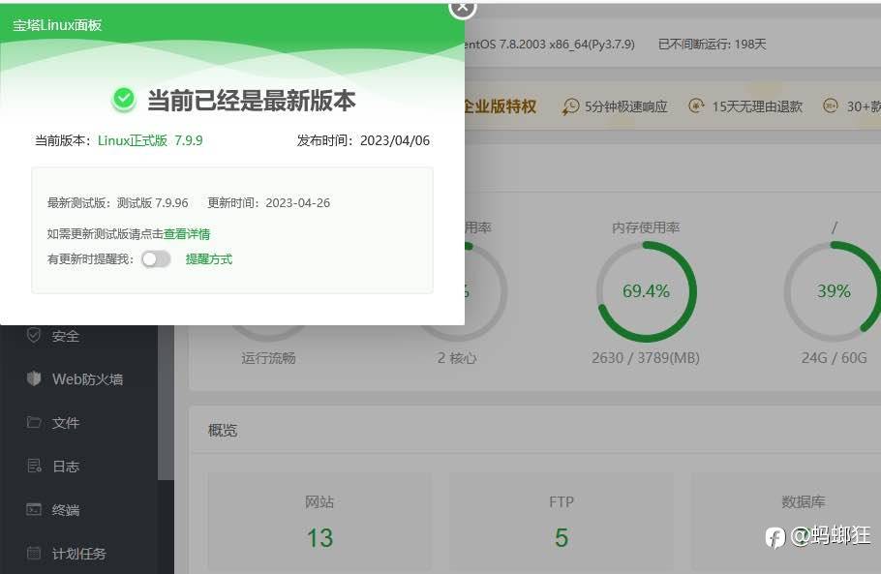881x574 pixels.
Task: Click the 15天无理由退款 icon
Action: click(696, 106)
